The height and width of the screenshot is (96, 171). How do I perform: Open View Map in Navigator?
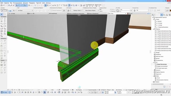click(164, 15)
